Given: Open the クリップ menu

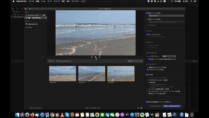Looking at the screenshot, I should 57,1.
